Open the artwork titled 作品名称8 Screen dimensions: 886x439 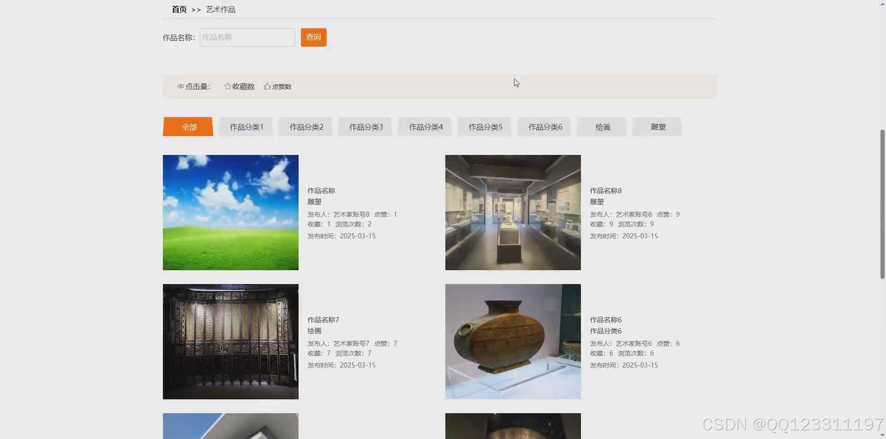(605, 190)
